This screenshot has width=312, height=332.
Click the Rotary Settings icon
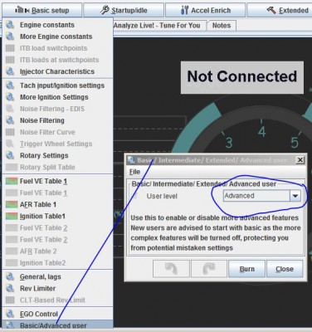[x=10, y=155]
